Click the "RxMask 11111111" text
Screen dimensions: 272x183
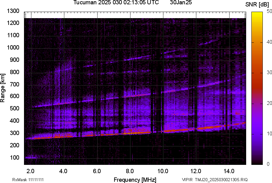[x=23, y=180]
